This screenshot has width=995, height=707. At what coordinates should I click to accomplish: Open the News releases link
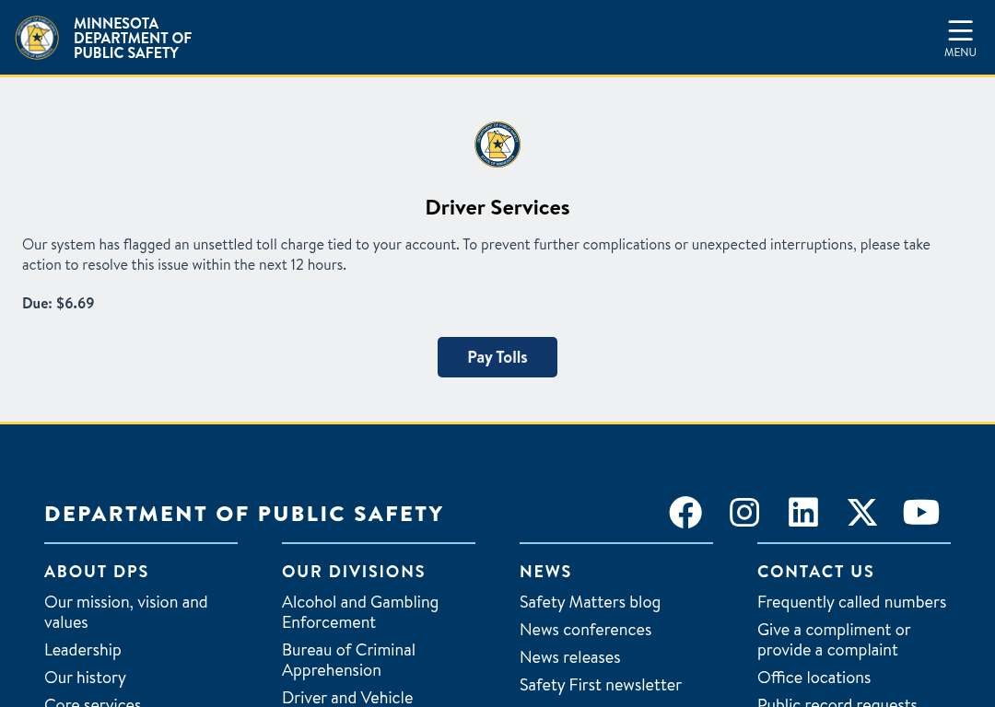(570, 657)
